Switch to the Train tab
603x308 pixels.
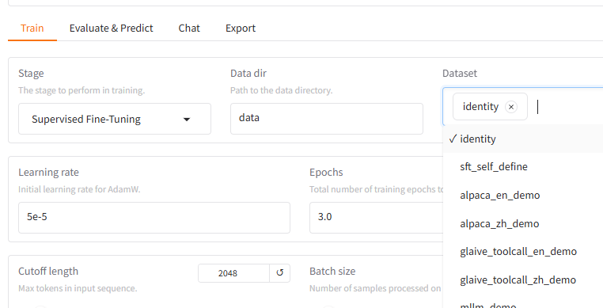(x=32, y=28)
